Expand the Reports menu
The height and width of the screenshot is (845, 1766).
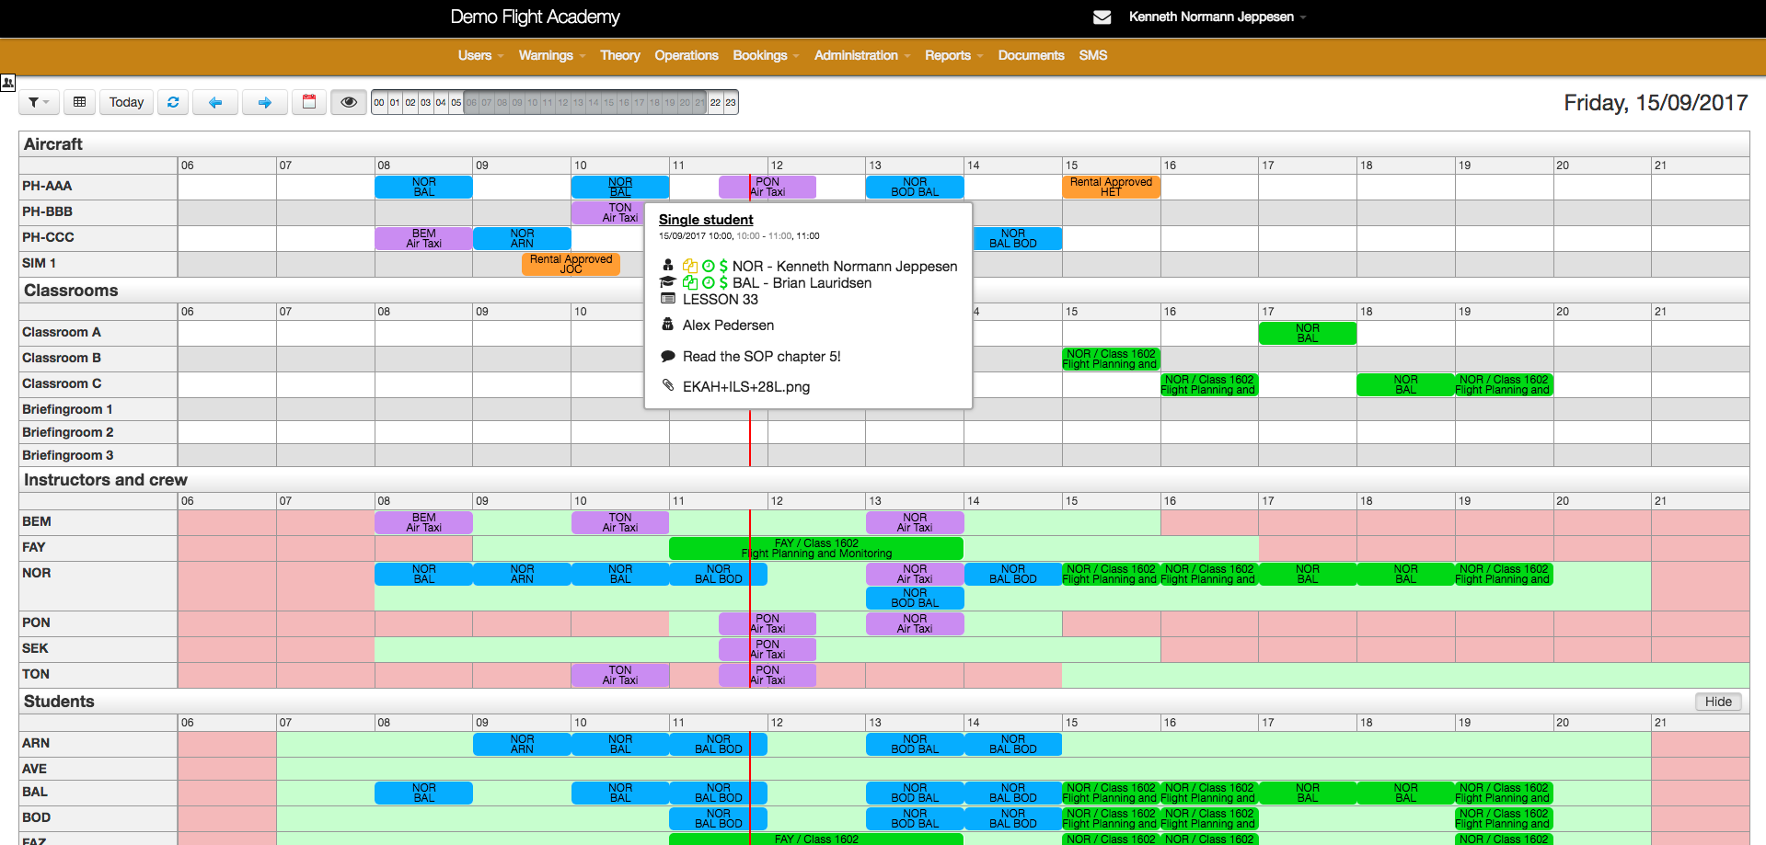[x=953, y=55]
